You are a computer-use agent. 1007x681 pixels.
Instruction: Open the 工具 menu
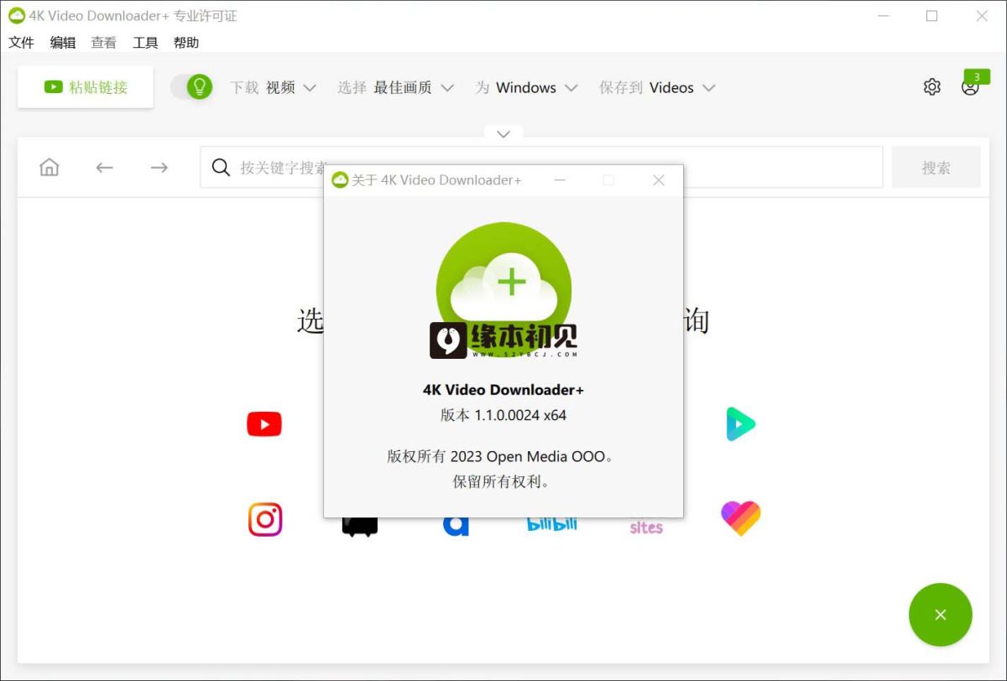145,43
